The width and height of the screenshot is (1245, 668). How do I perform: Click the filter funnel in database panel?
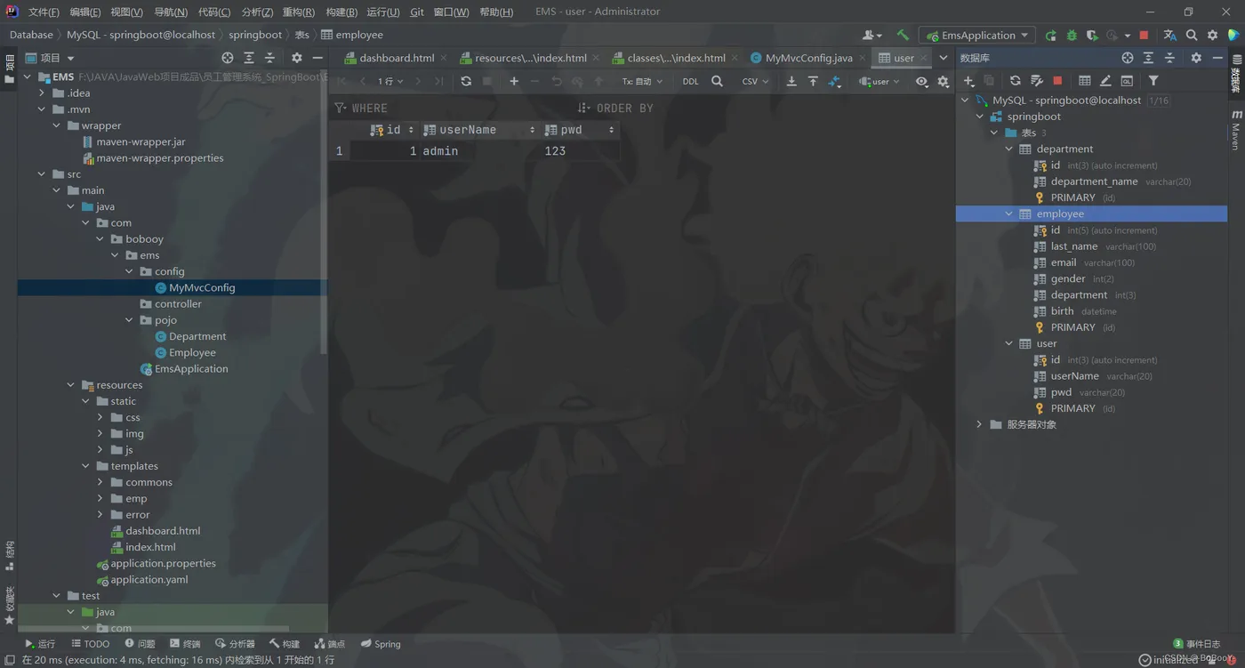(x=1153, y=81)
